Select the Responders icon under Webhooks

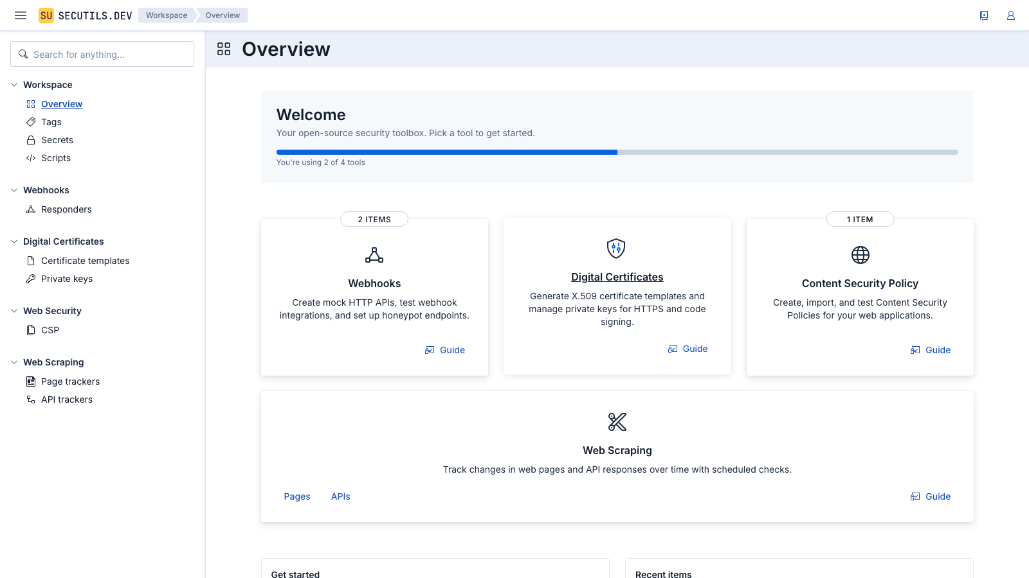30,209
